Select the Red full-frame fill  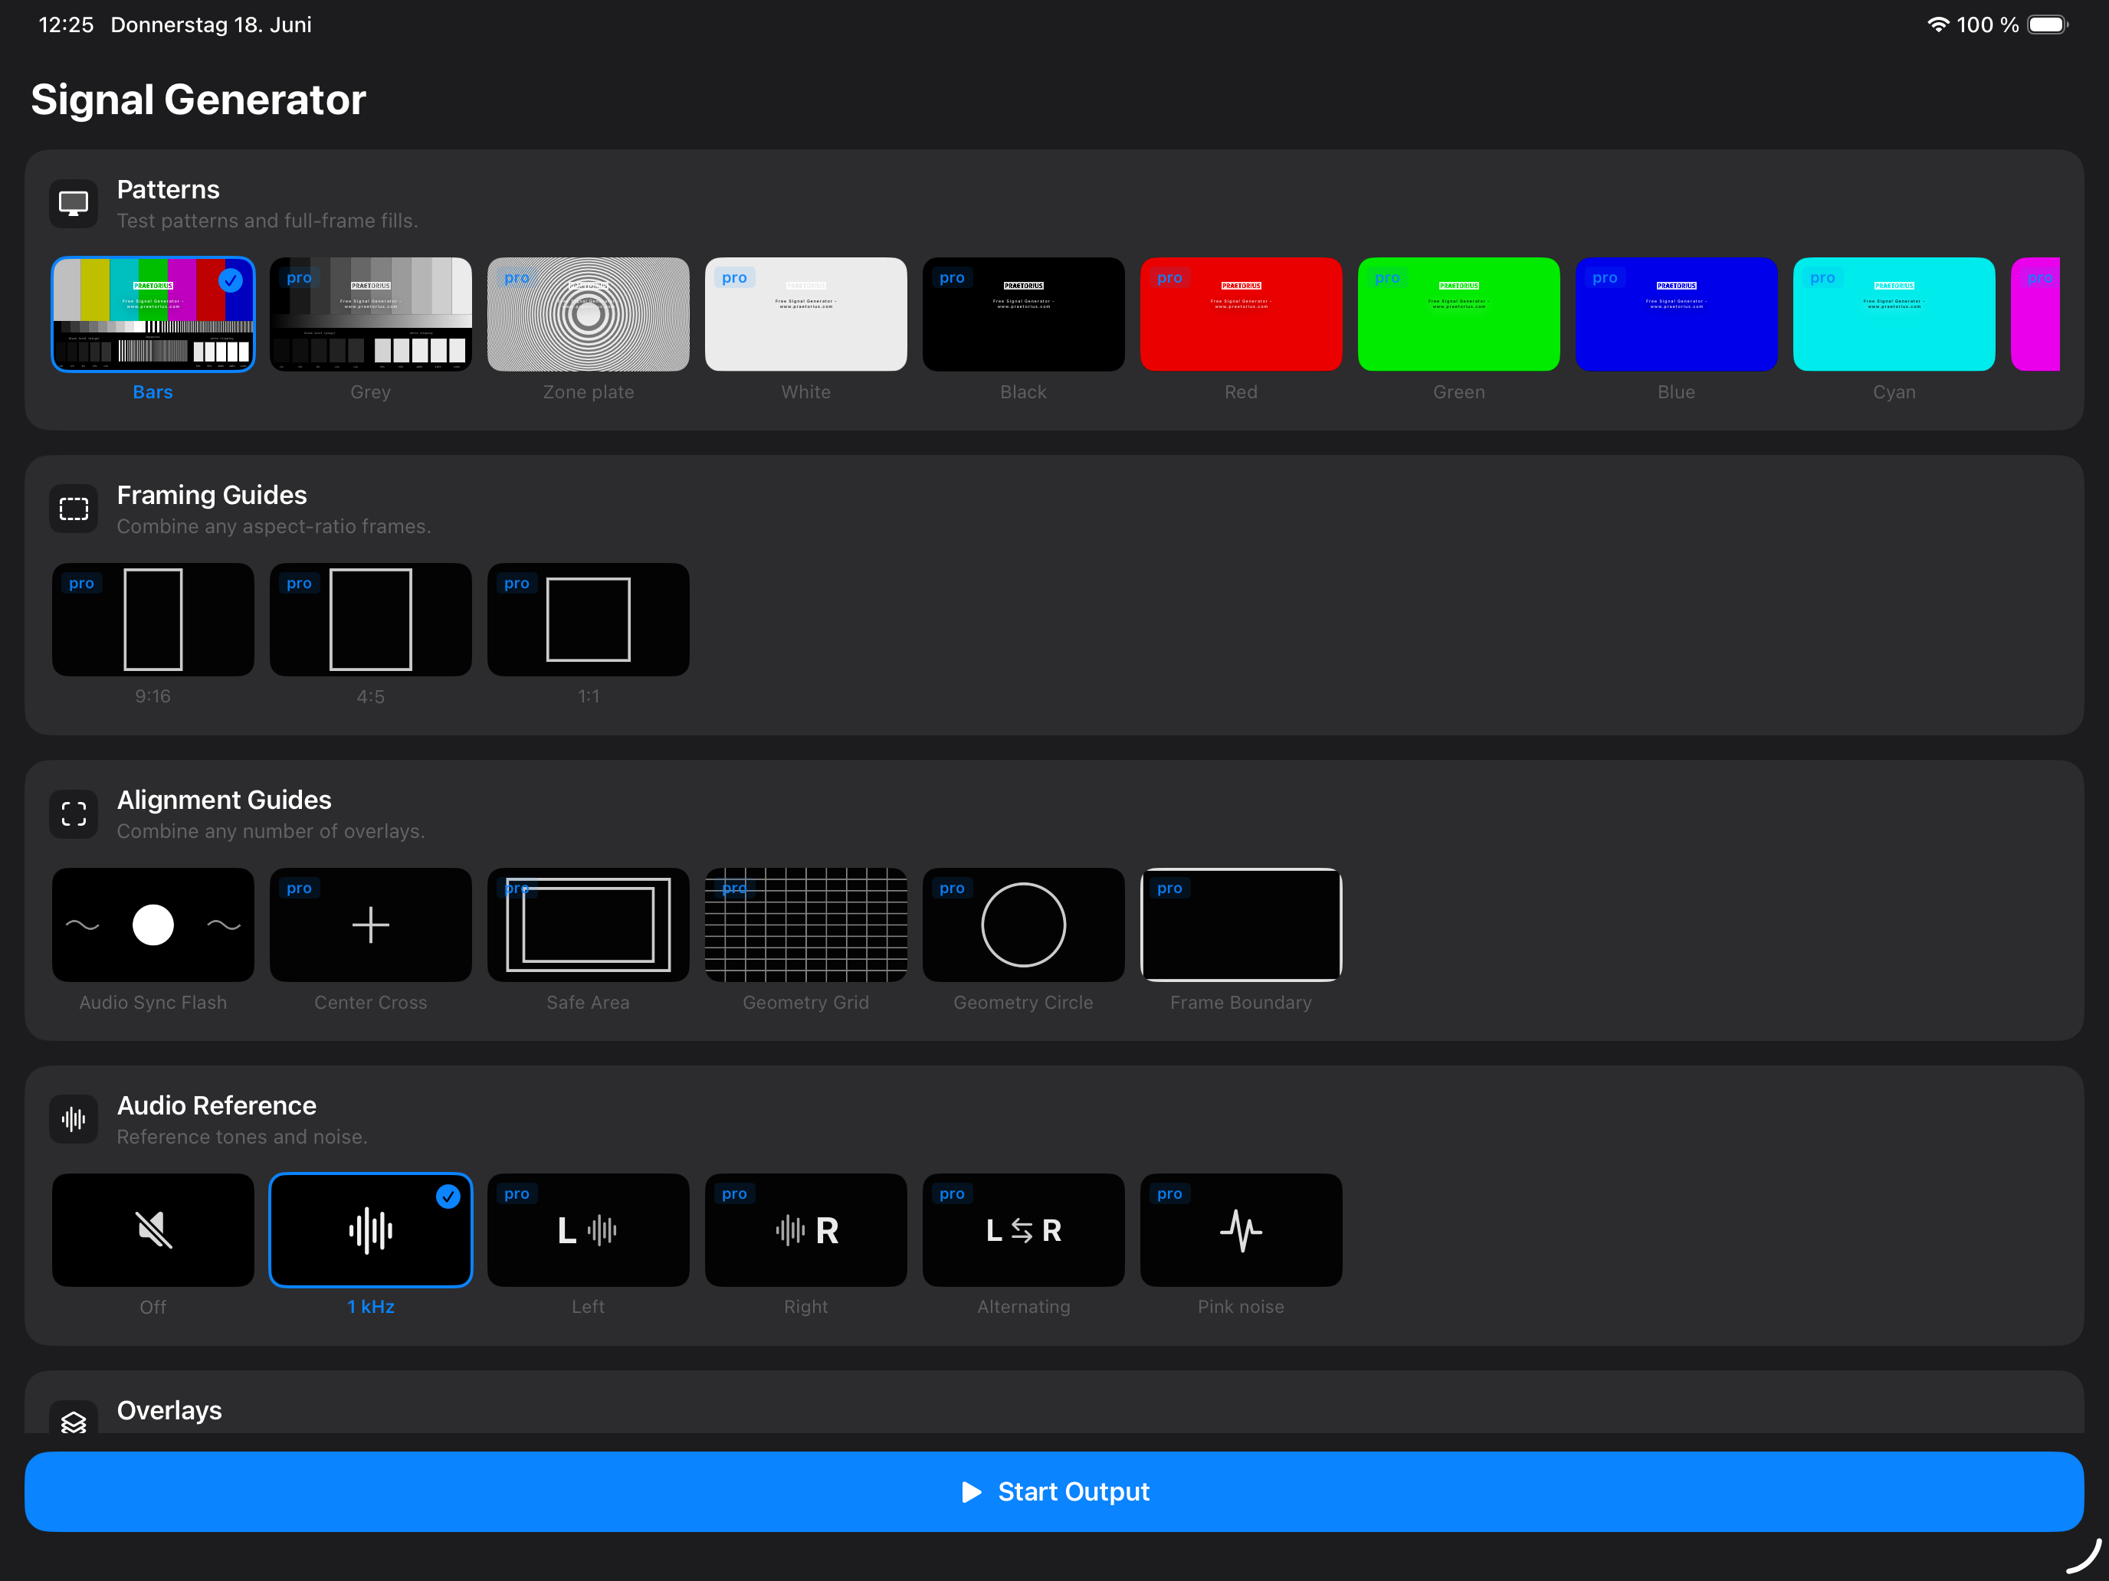pos(1241,313)
